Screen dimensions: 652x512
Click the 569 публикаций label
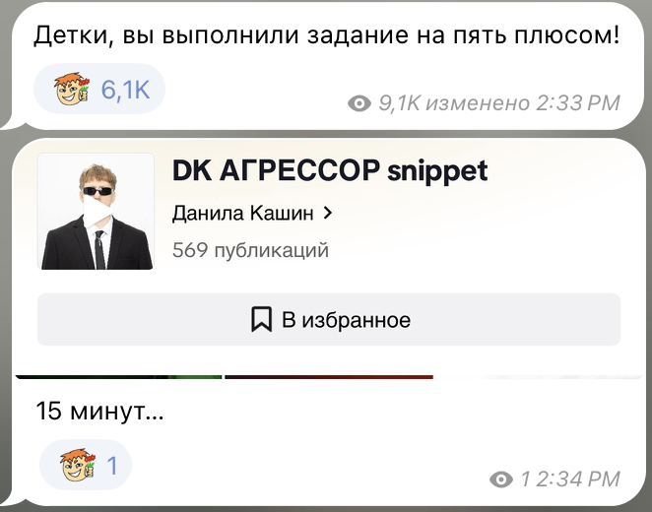pyautogui.click(x=250, y=250)
